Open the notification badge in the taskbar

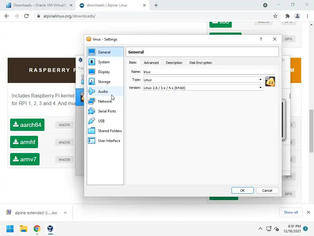305,229
